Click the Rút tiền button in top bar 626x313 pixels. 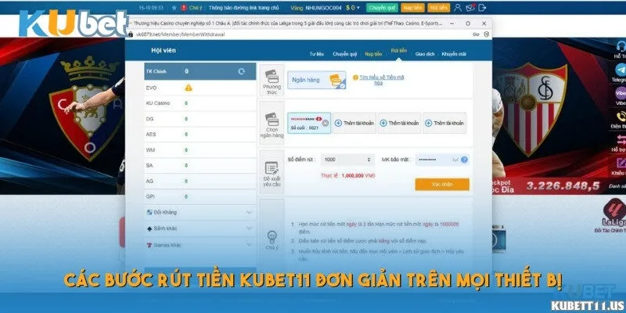pos(439,8)
